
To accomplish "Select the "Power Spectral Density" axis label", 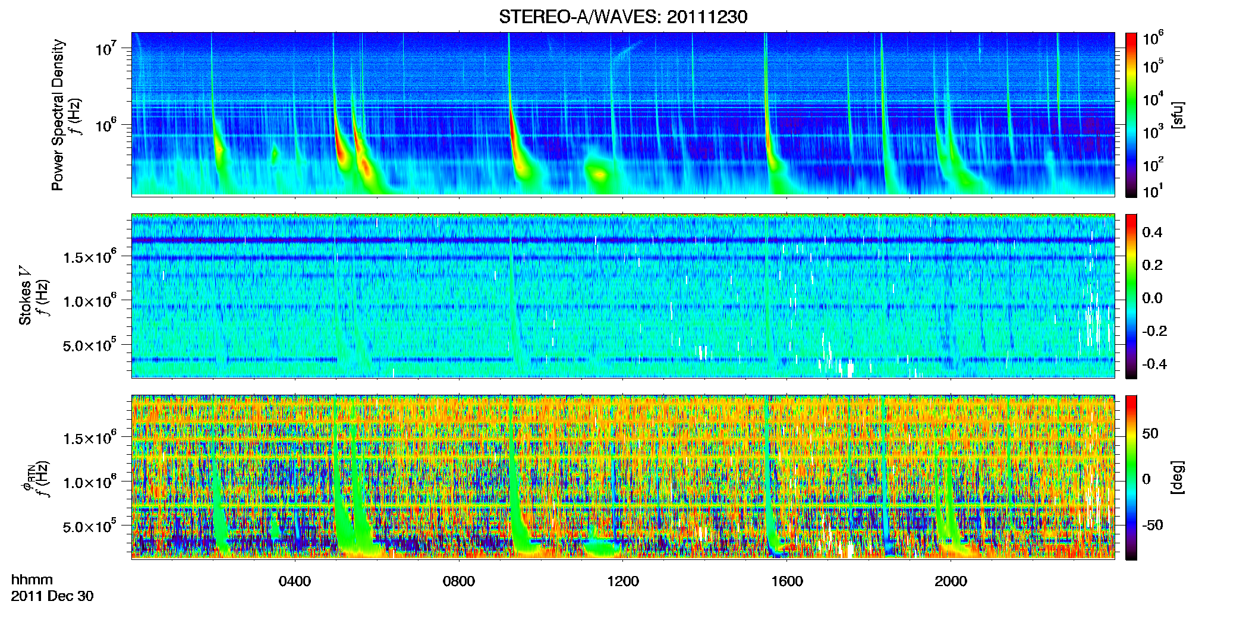I will [x=58, y=115].
